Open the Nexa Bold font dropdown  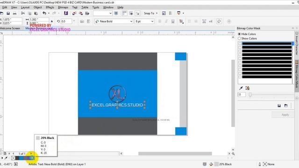pos(131,21)
